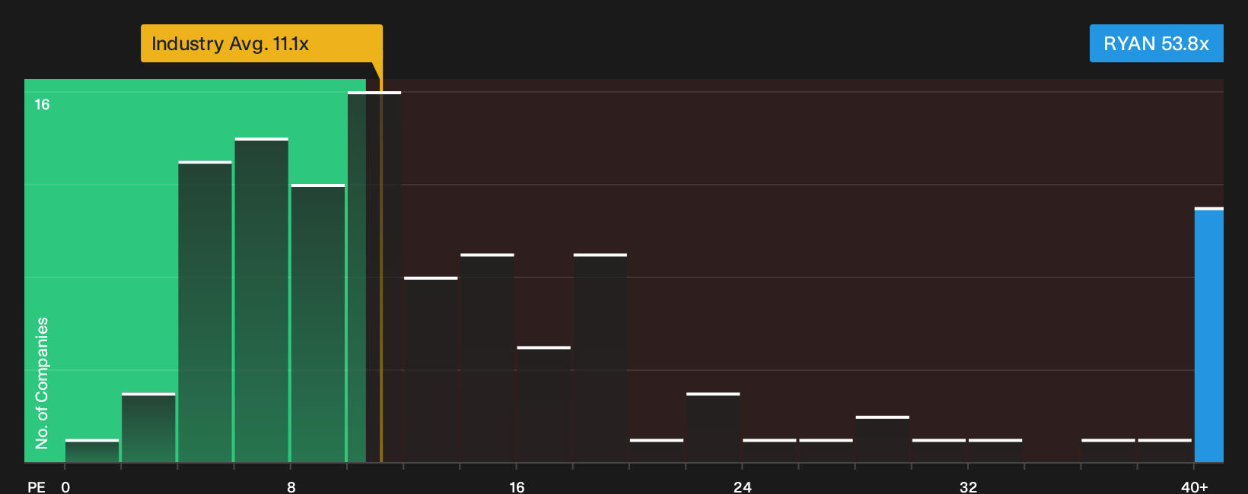This screenshot has height=494, width=1248.
Task: Select the histogram bar at PE 6-8
Action: [262, 300]
